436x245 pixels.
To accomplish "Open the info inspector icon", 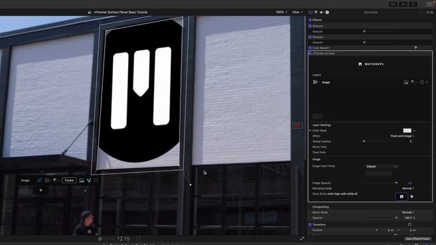I will click(x=327, y=12).
